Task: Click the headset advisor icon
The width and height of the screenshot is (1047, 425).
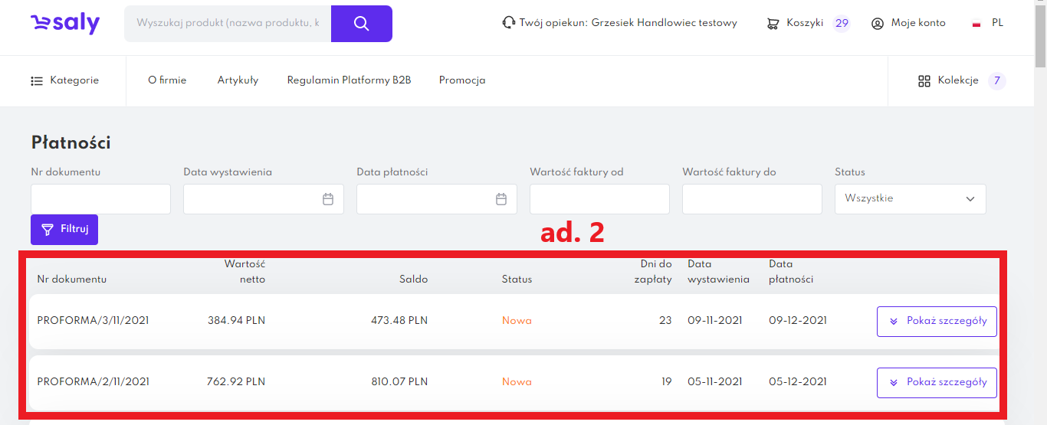Action: 508,23
